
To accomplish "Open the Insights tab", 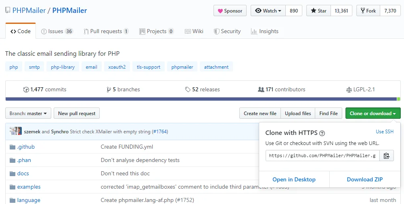I will (265, 31).
